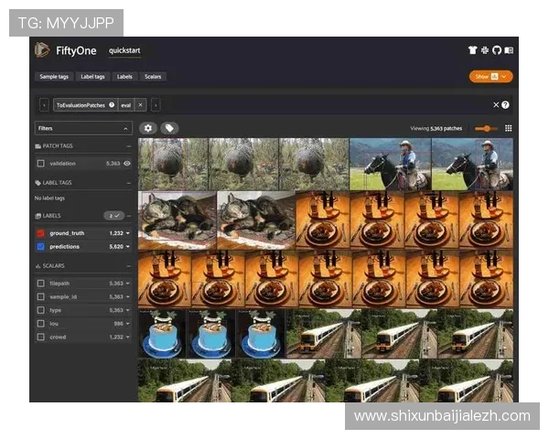Viewport: 549px width, 439px height.
Task: Click the ToEvaluationPatches view stage
Action: (84, 105)
